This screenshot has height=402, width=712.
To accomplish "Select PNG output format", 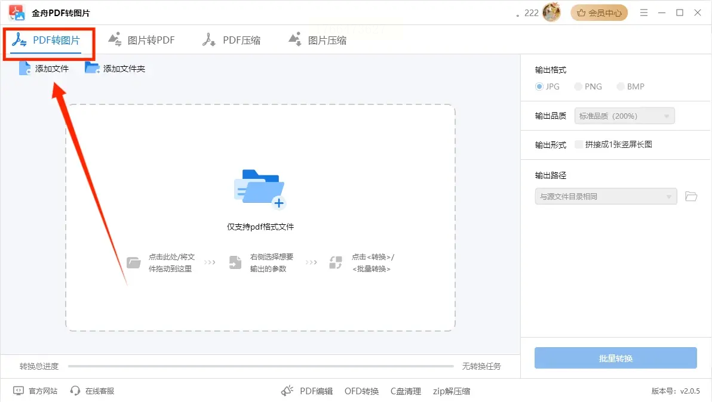I will coord(588,86).
